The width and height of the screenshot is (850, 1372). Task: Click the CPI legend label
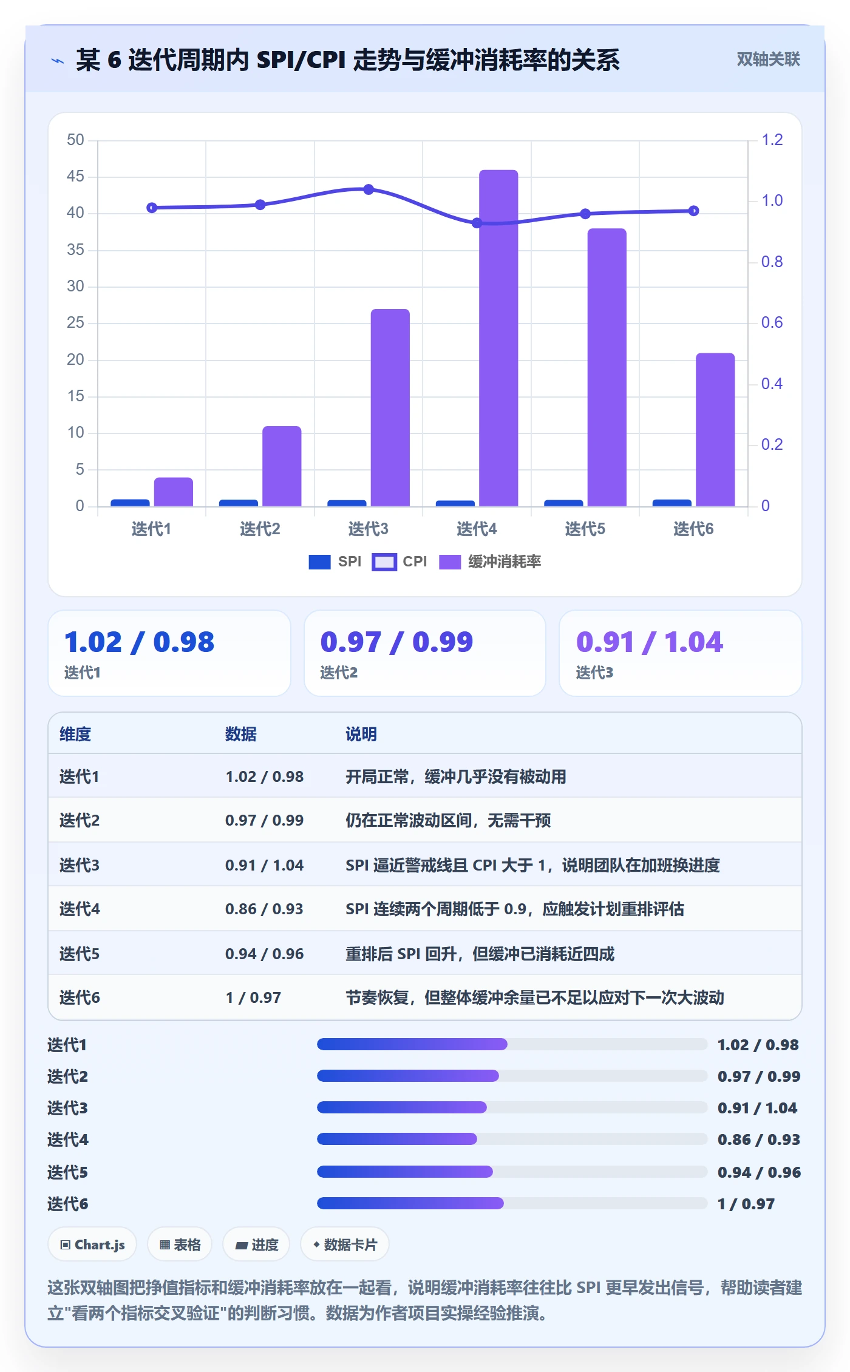pyautogui.click(x=415, y=562)
